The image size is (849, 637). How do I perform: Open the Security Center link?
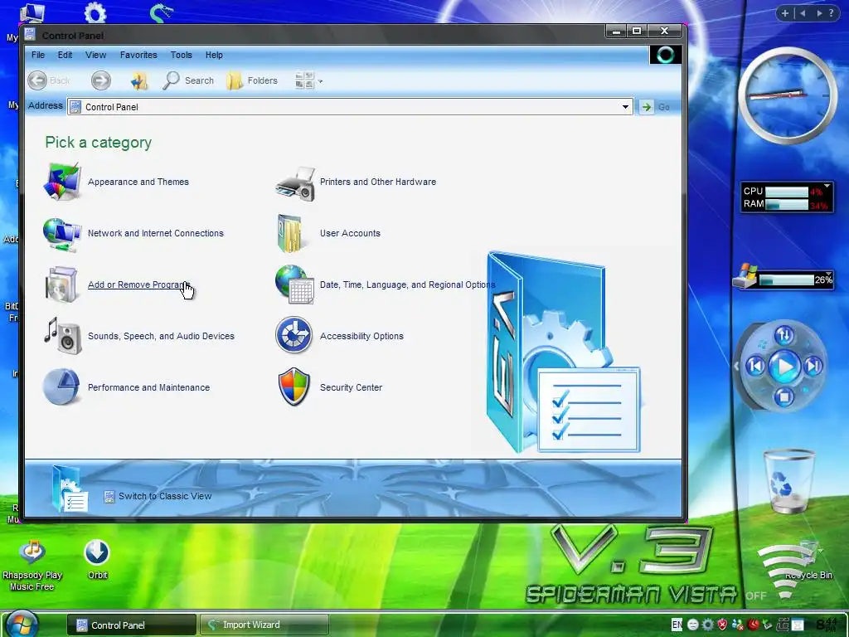(x=351, y=387)
